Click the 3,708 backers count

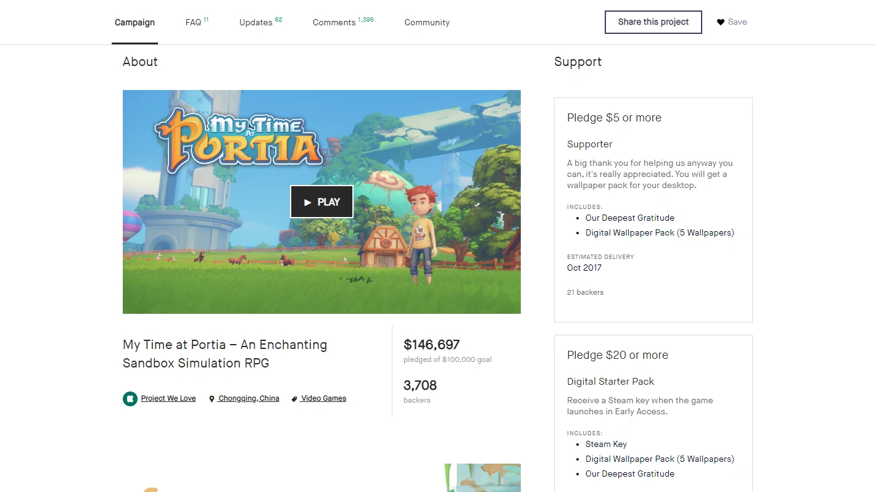pyautogui.click(x=420, y=385)
